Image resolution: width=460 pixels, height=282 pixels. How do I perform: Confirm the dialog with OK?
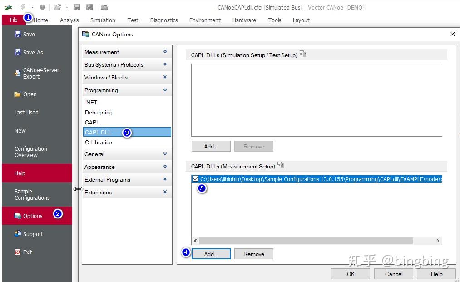351,274
